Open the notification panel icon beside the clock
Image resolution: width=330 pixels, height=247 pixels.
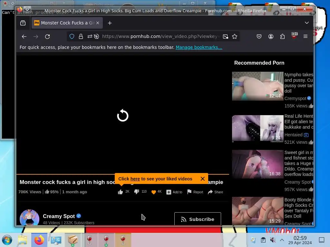click(321, 240)
